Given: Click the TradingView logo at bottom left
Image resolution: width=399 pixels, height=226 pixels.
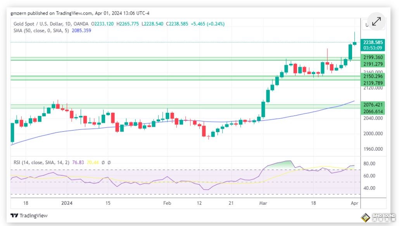Looking at the screenshot, I should (x=29, y=216).
